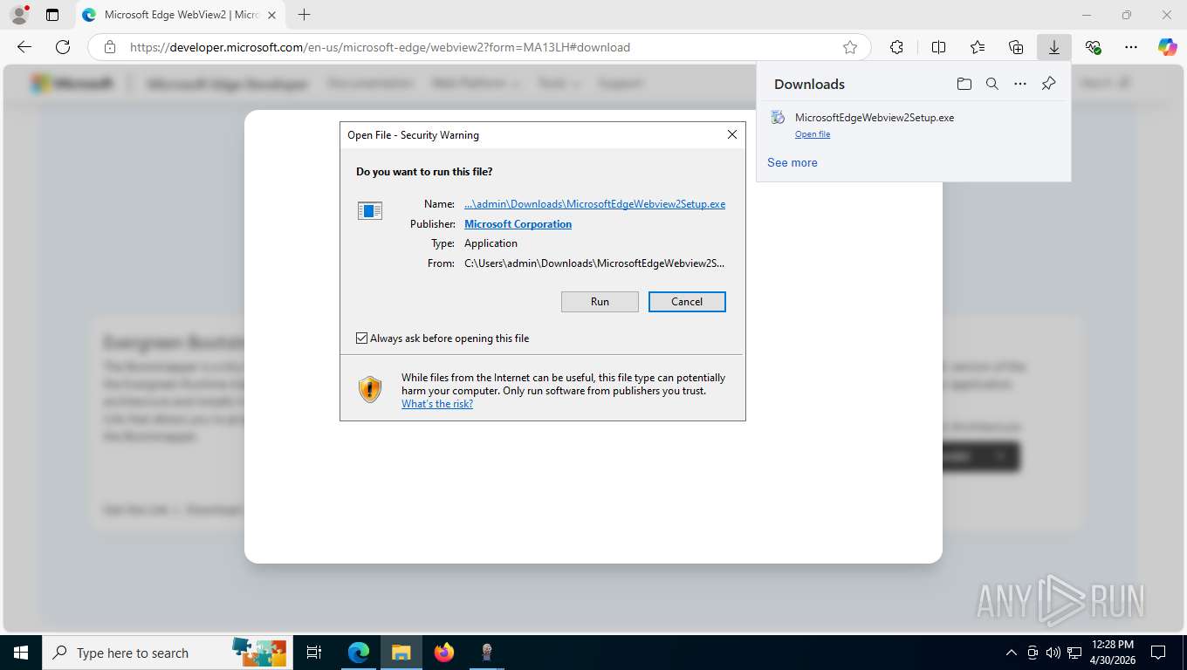The height and width of the screenshot is (670, 1187).
Task: Add page to favorites star icon
Action: point(850,47)
